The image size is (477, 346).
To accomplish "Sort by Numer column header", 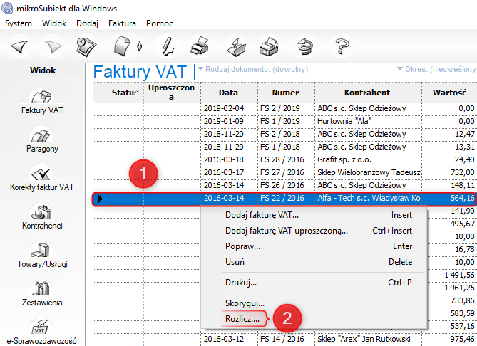I will (285, 93).
